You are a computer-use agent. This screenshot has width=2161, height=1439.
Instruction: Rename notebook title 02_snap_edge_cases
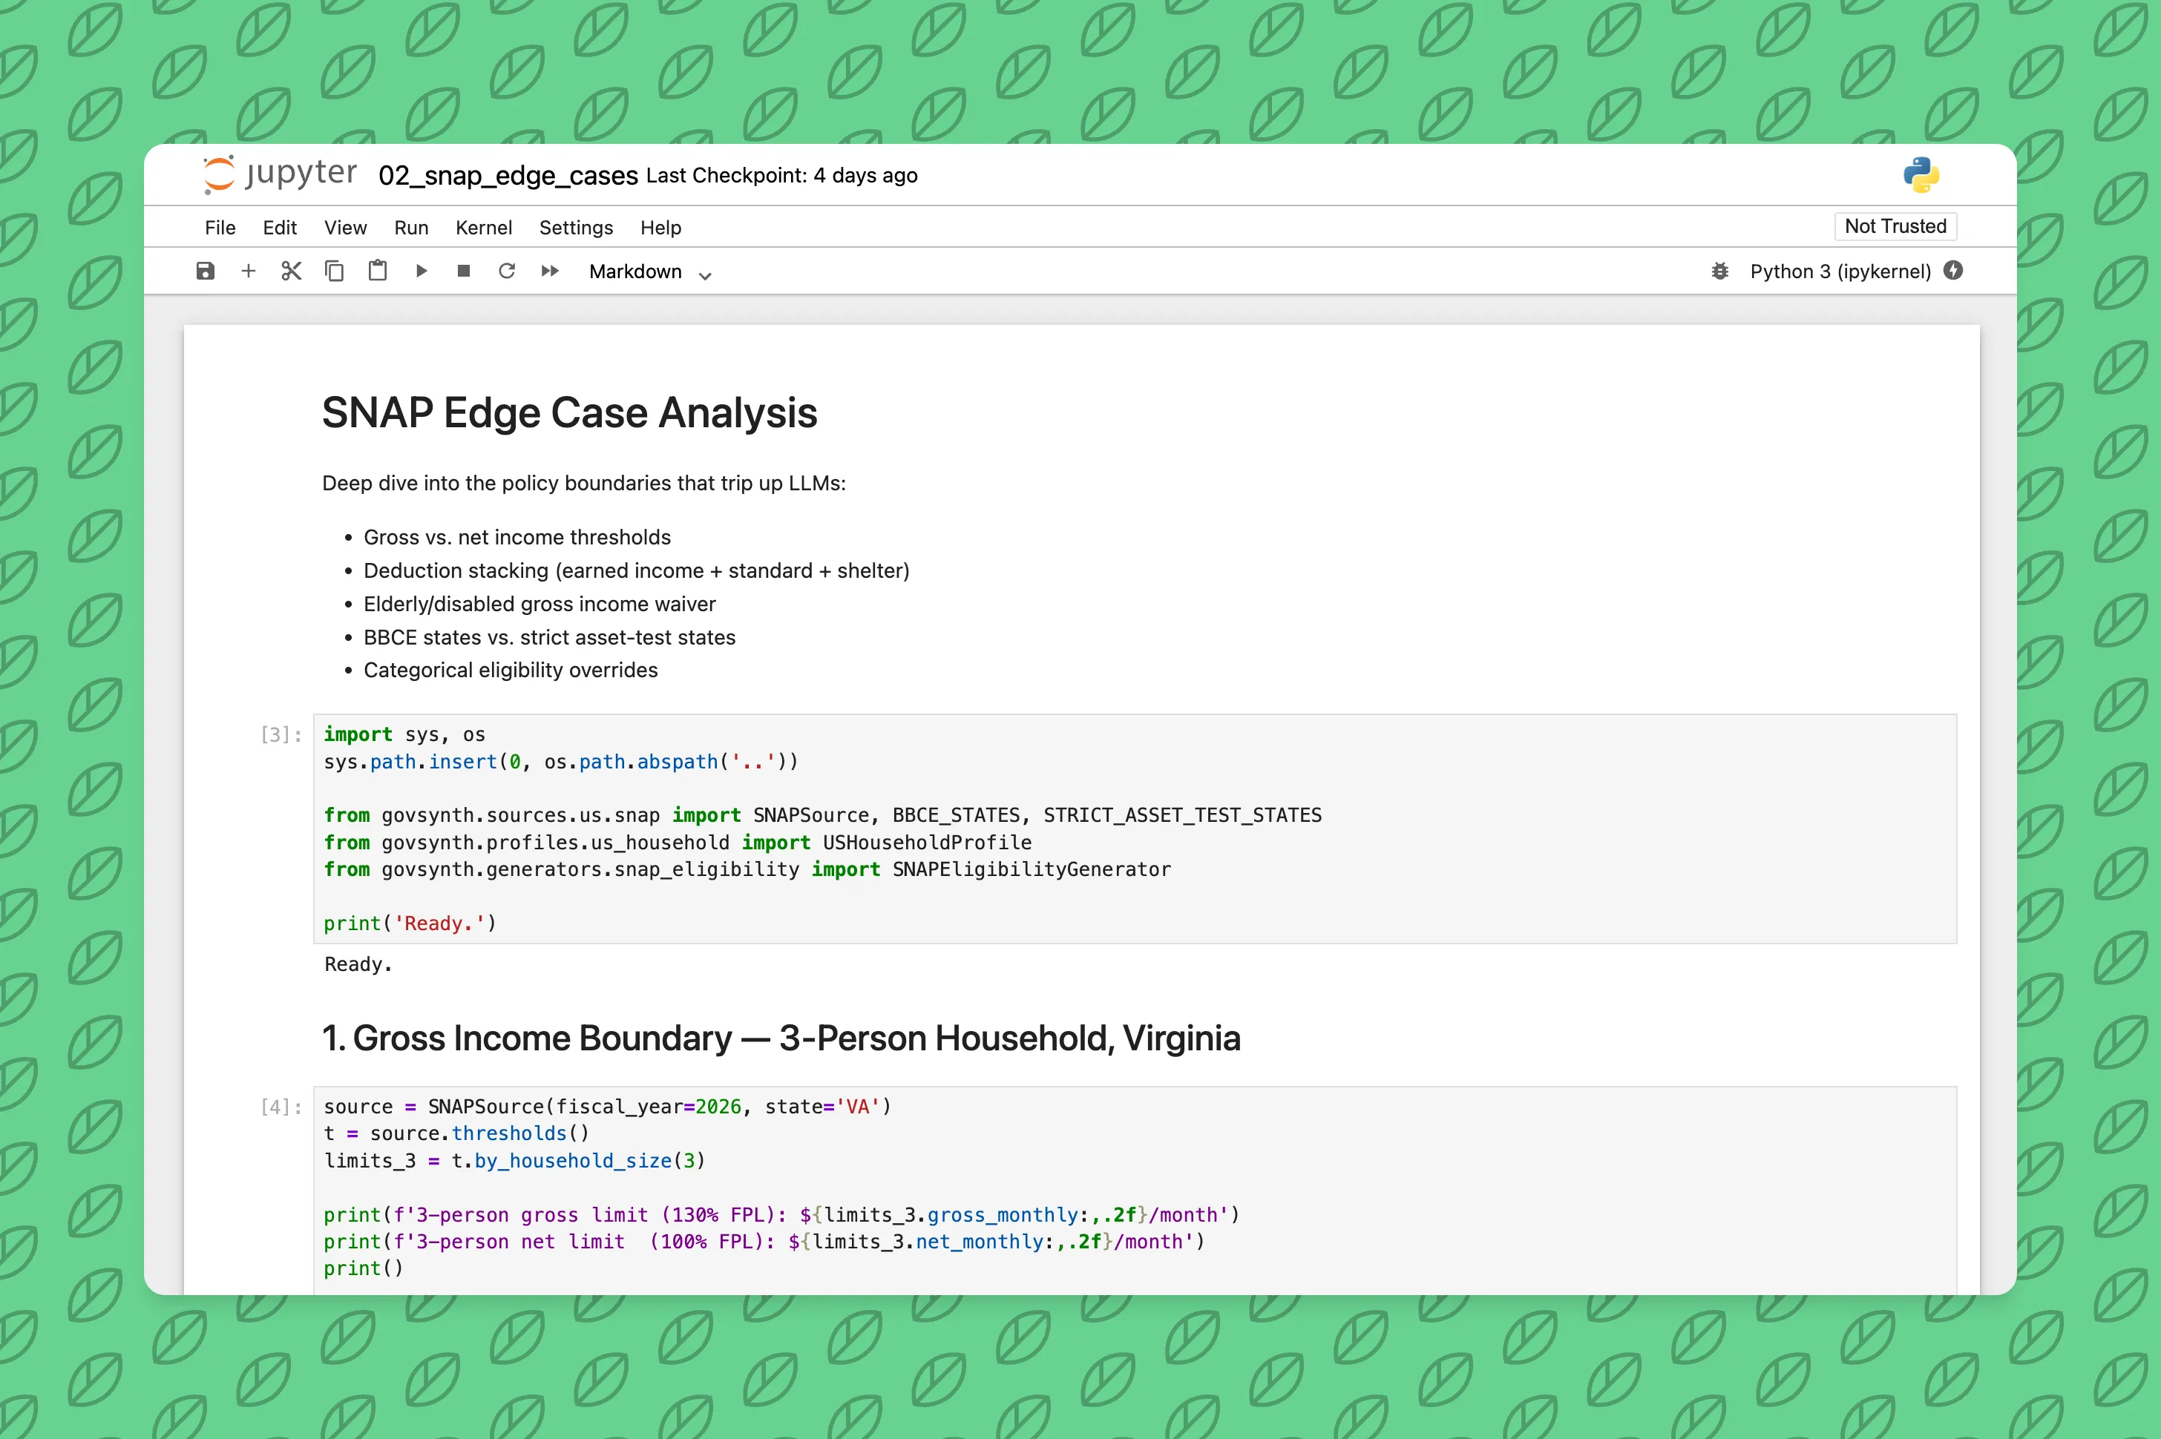pos(508,175)
